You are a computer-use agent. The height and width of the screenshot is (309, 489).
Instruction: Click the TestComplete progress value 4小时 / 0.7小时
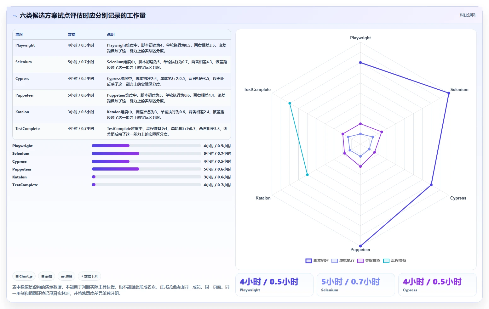pyautogui.click(x=217, y=185)
